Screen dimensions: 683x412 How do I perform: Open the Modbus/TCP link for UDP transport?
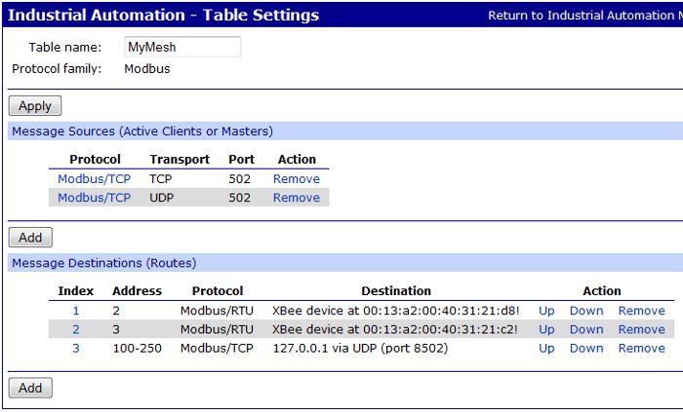[x=94, y=198]
